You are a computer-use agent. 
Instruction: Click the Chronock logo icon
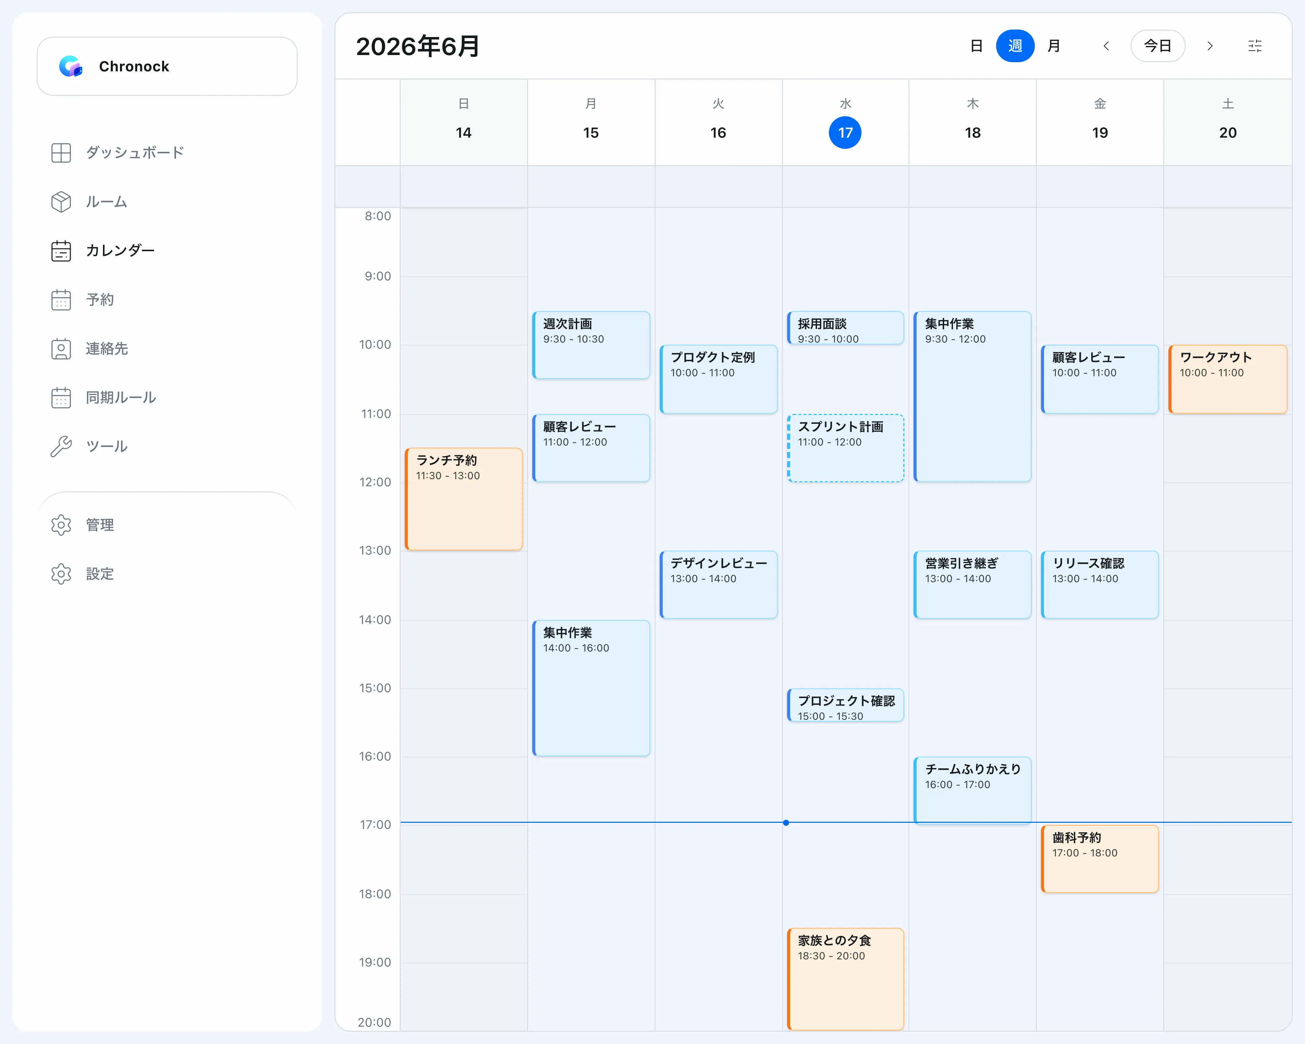pyautogui.click(x=70, y=66)
